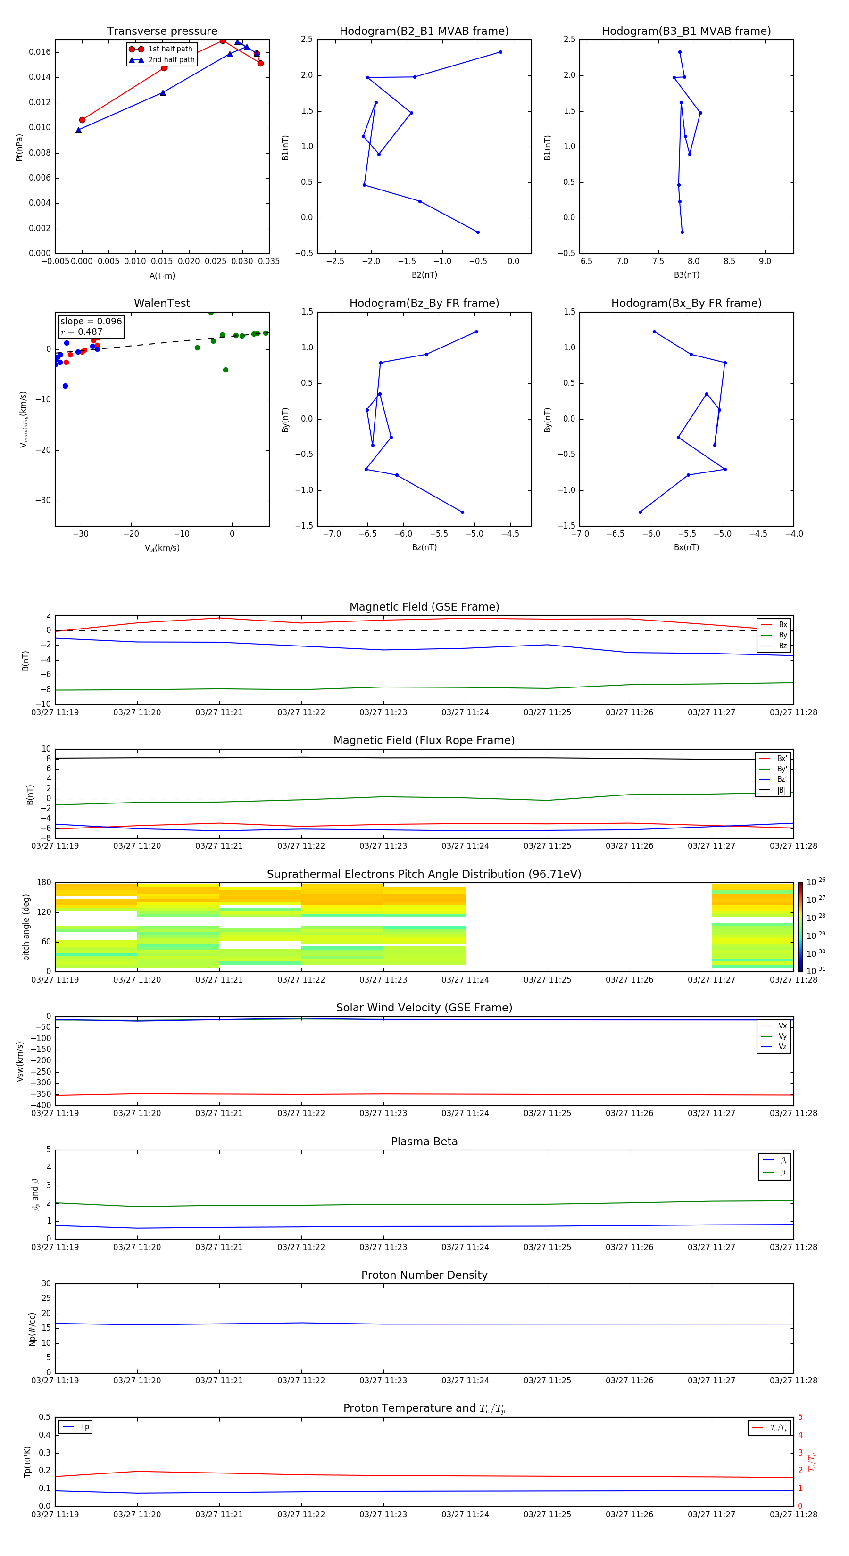The image size is (849, 1556).
Task: Click the "Magnetic Field (GSE Frame)" title
Action: 424,607
